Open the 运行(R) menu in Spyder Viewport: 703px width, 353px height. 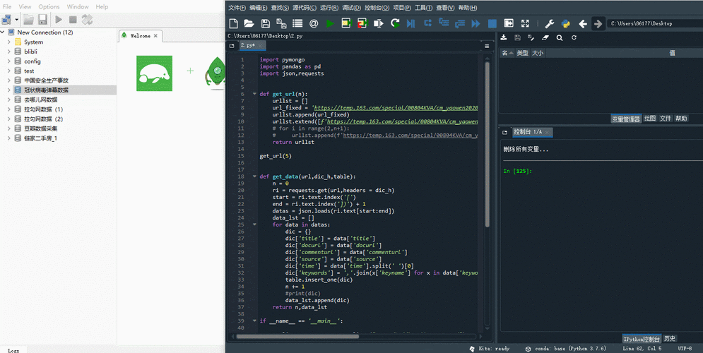(x=329, y=8)
